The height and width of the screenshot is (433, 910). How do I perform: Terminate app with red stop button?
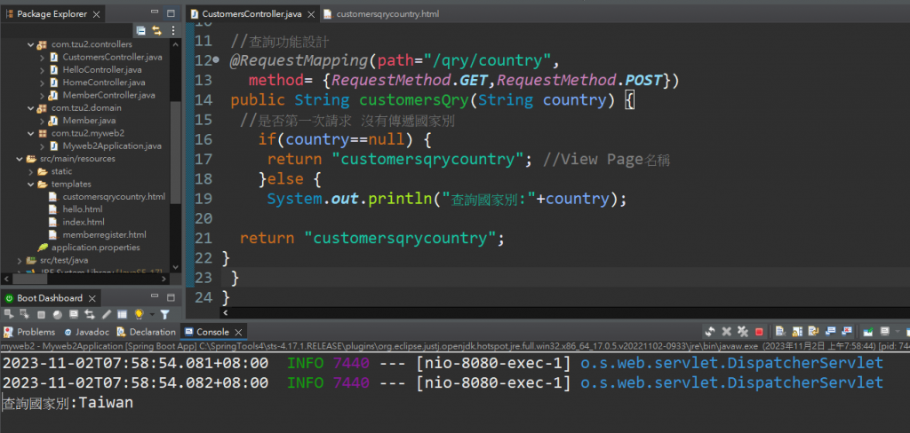tap(759, 332)
